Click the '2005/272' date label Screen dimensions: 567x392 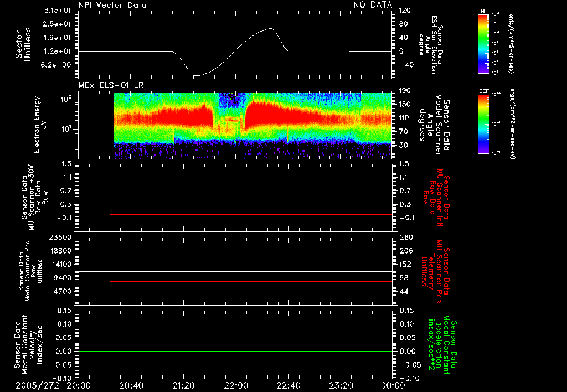[37, 385]
